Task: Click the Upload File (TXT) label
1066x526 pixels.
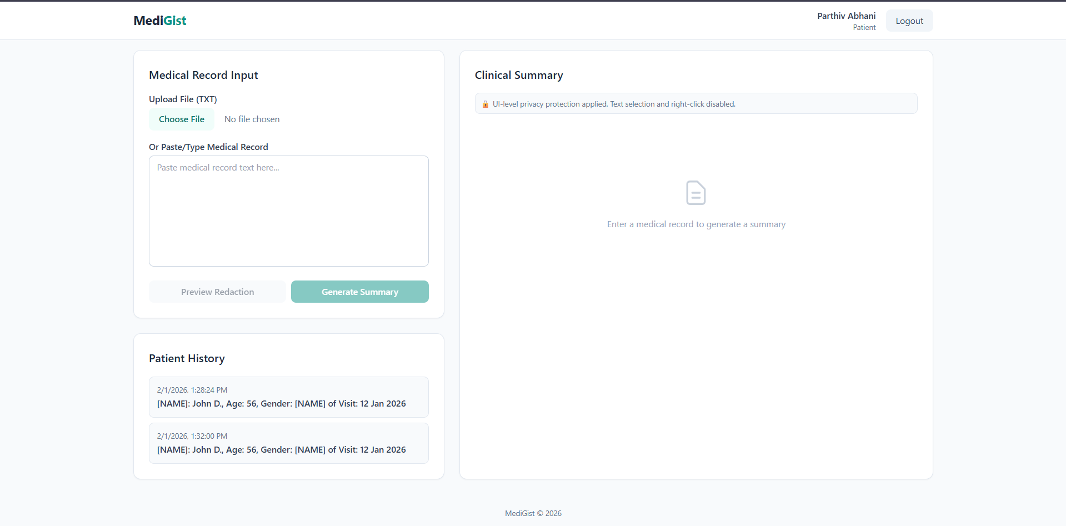Action: (x=183, y=99)
